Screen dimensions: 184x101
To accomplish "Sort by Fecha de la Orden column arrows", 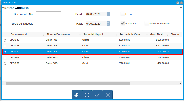I will [147, 35].
